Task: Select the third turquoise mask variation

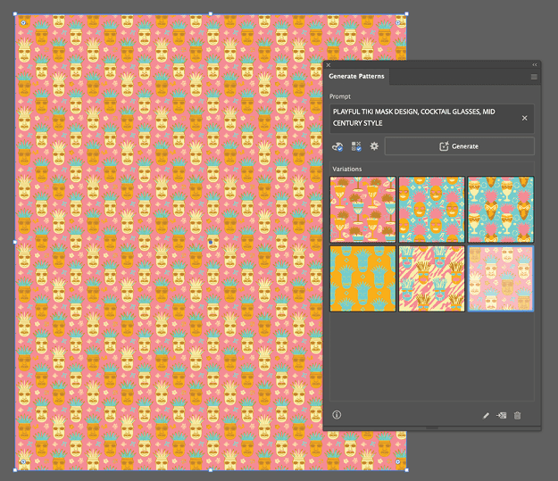Action: coord(500,210)
